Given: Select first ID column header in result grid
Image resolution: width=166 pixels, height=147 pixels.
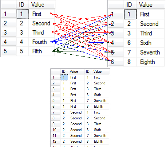Looking at the screenshot, I should click(x=64, y=72).
